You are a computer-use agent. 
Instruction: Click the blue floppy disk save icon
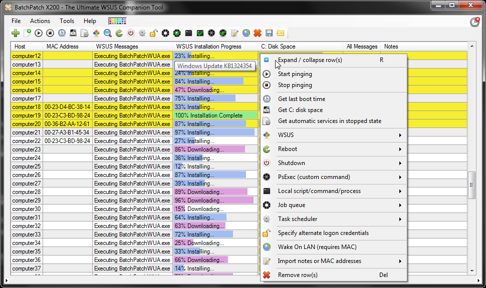269,33
